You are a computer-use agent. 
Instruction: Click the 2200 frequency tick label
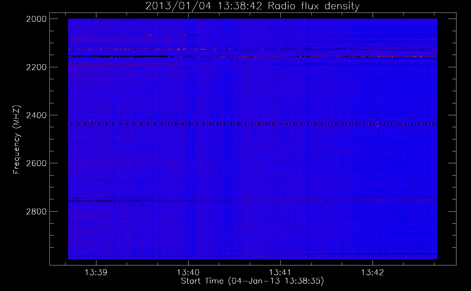[36, 67]
